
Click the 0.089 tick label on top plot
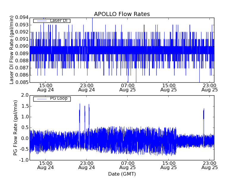click(x=22, y=53)
